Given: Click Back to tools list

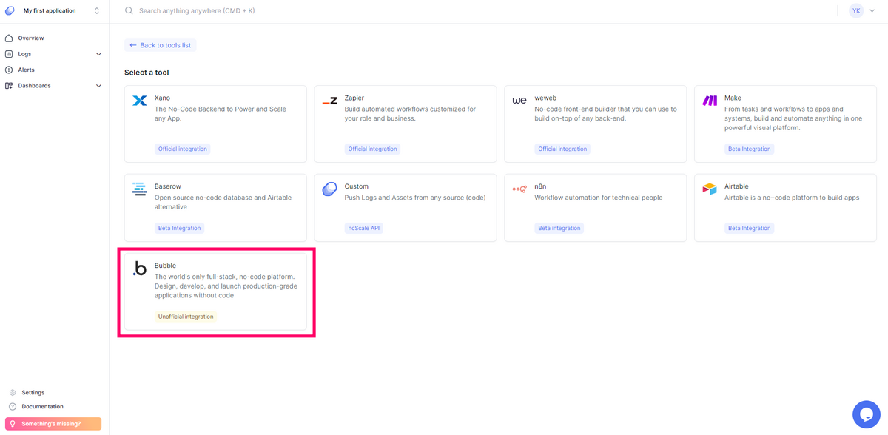Looking at the screenshot, I should pos(161,45).
